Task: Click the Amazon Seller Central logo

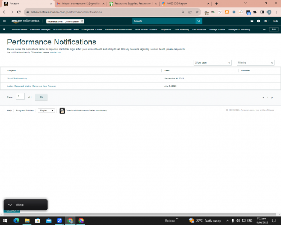Action: (25, 21)
